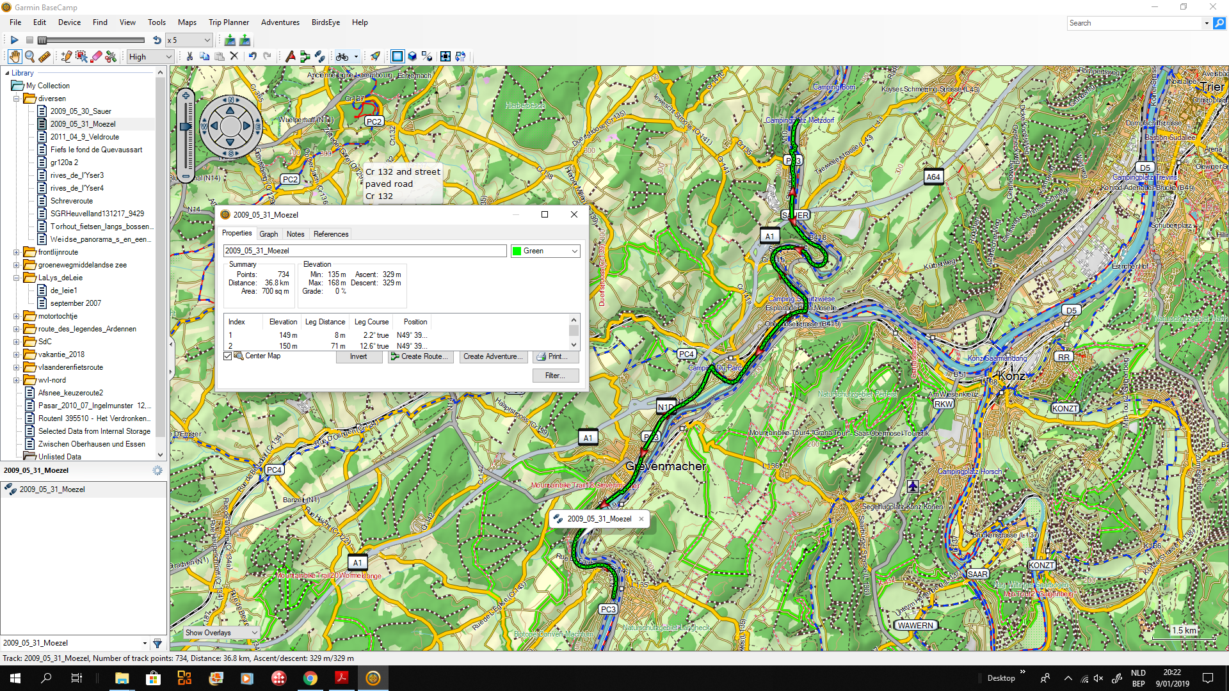Click the Reset playback icon
This screenshot has height=691, width=1229.
click(157, 40)
